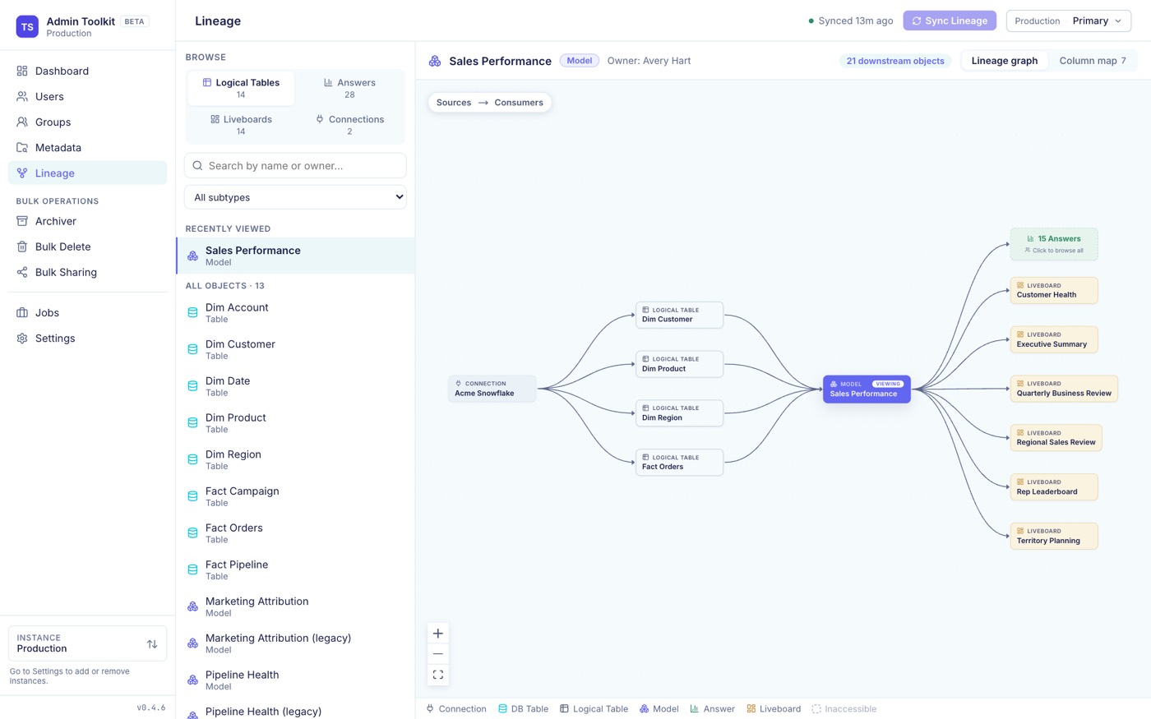Open the All subtypes dropdown

[295, 197]
